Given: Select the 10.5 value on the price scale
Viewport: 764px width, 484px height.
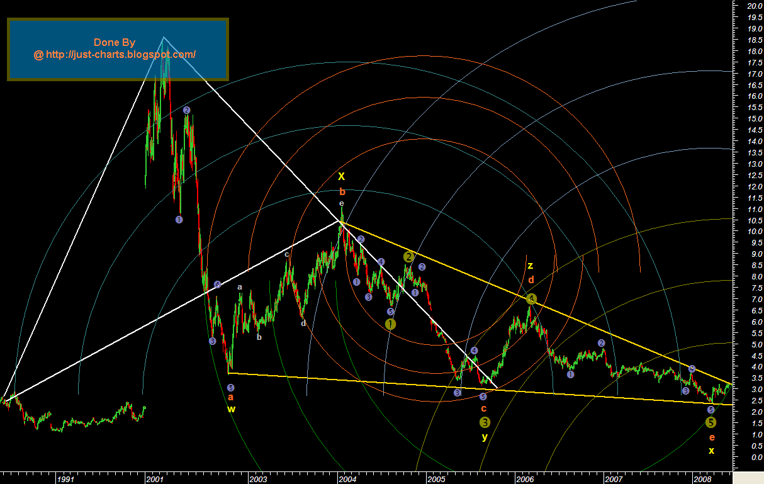Looking at the screenshot, I should (755, 220).
